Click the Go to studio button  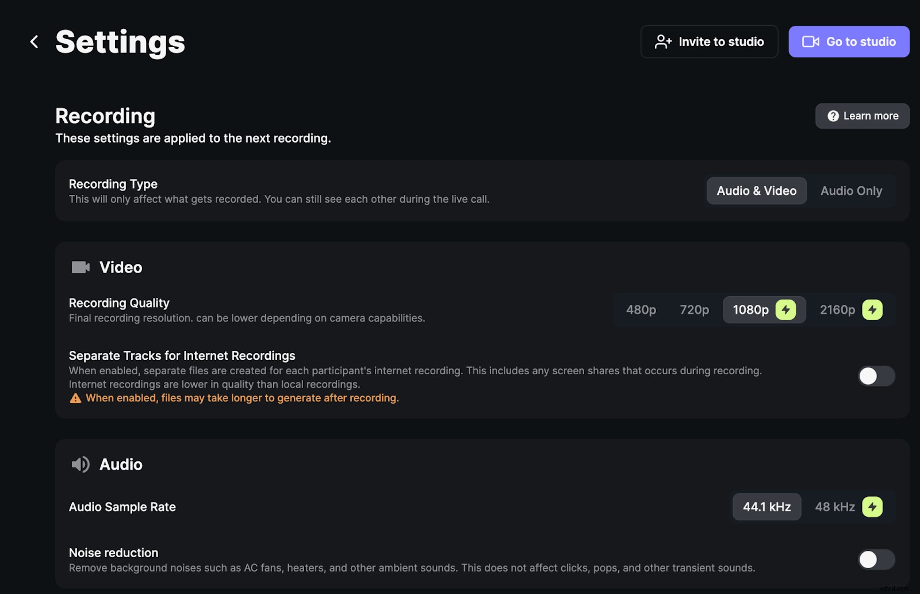849,41
